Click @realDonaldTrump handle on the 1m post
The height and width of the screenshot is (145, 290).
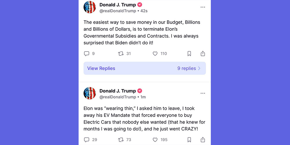(118, 97)
